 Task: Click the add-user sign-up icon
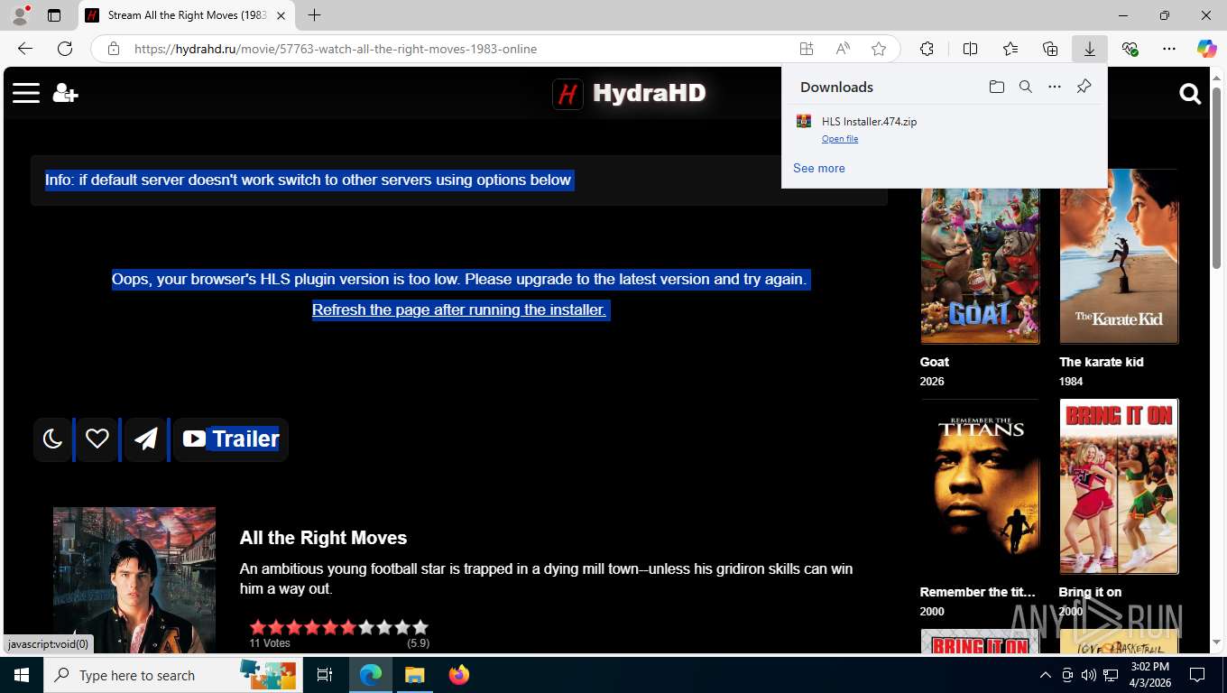[x=65, y=93]
